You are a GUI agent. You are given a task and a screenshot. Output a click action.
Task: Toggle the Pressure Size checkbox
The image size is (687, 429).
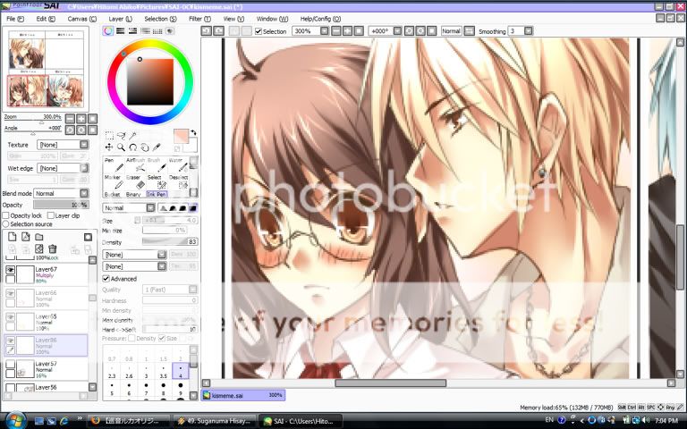[x=162, y=339]
